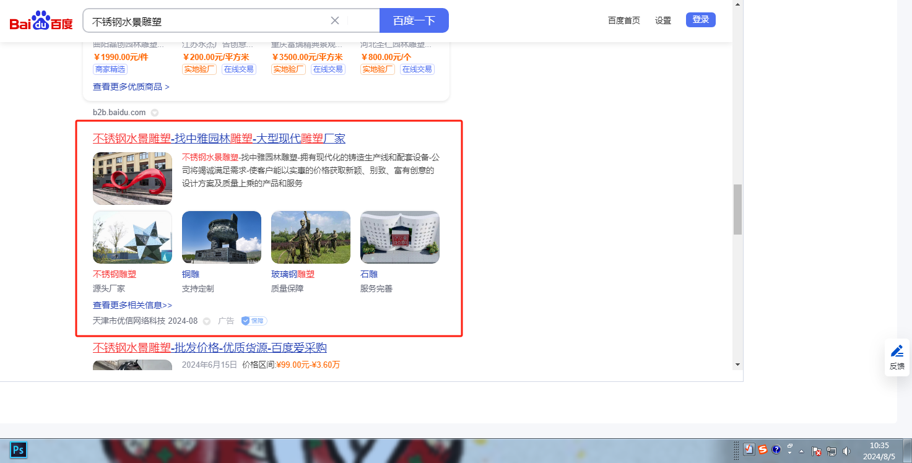912x463 pixels.
Task: Click the blue help question mark tray icon
Action: pyautogui.click(x=776, y=450)
